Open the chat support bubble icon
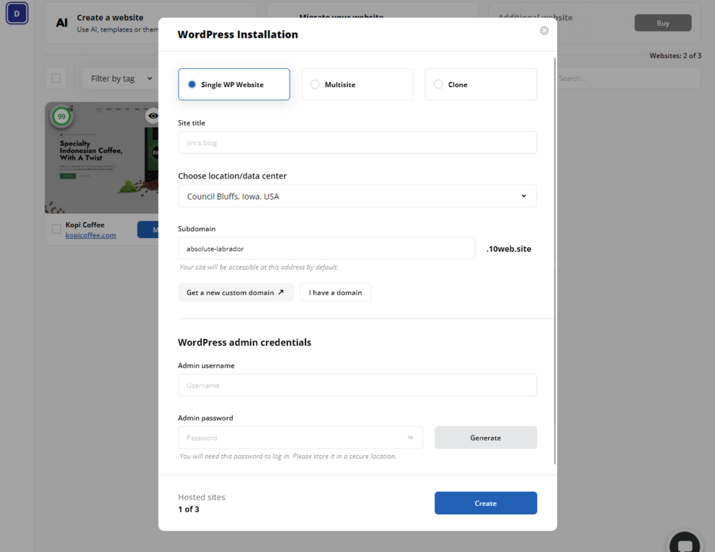Viewport: 715px width, 552px height. click(685, 545)
